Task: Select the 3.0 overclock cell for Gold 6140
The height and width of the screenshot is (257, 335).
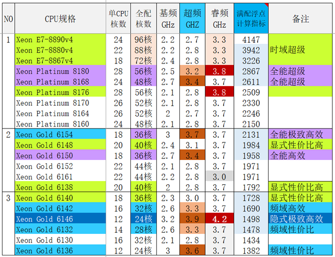Action: pyautogui.click(x=192, y=198)
